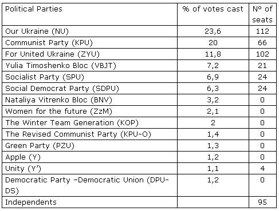
Task: Click Communist Party (KPU) cell
Action: tap(89, 43)
